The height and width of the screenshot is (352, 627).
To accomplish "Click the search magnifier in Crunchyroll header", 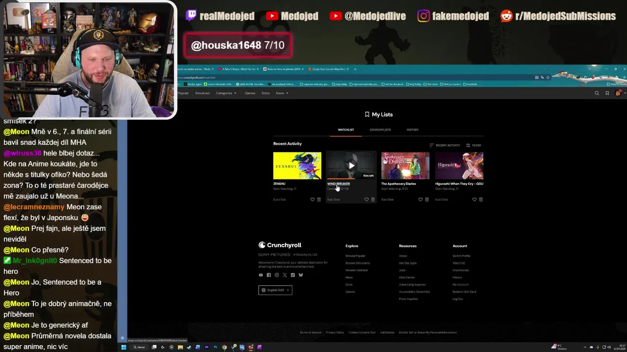I will coord(597,93).
